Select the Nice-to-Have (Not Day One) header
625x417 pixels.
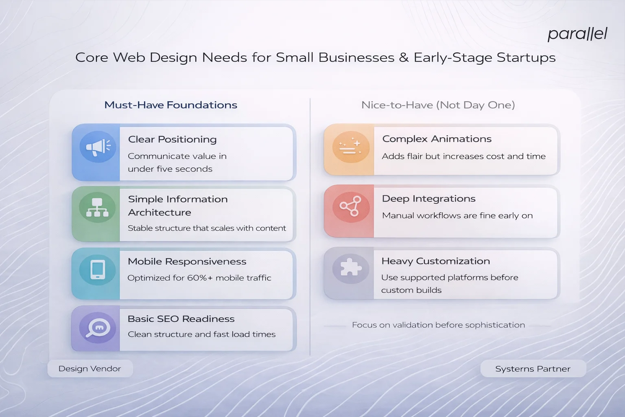tap(438, 105)
